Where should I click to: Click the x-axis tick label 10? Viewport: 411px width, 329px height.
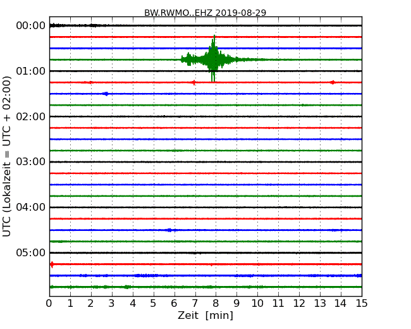[257, 304]
